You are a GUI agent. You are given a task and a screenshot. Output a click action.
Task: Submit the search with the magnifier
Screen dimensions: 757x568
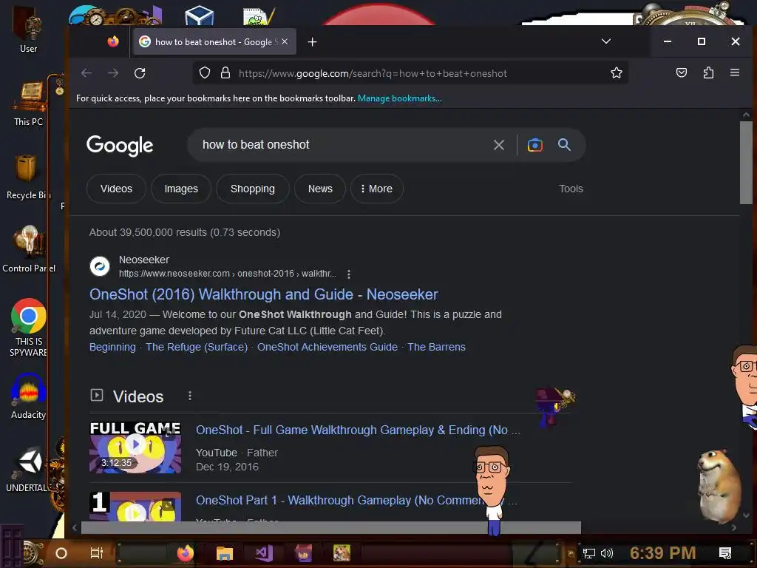pyautogui.click(x=564, y=144)
